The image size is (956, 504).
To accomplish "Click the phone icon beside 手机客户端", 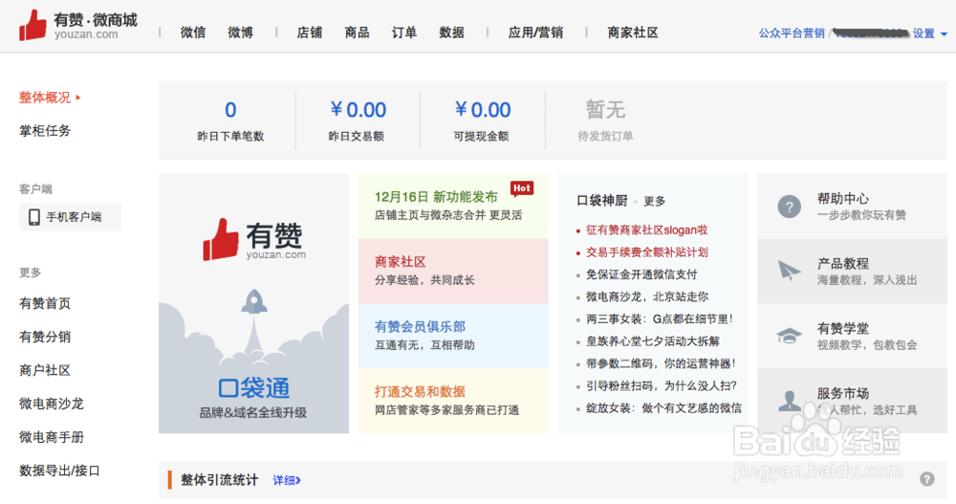I will (34, 216).
